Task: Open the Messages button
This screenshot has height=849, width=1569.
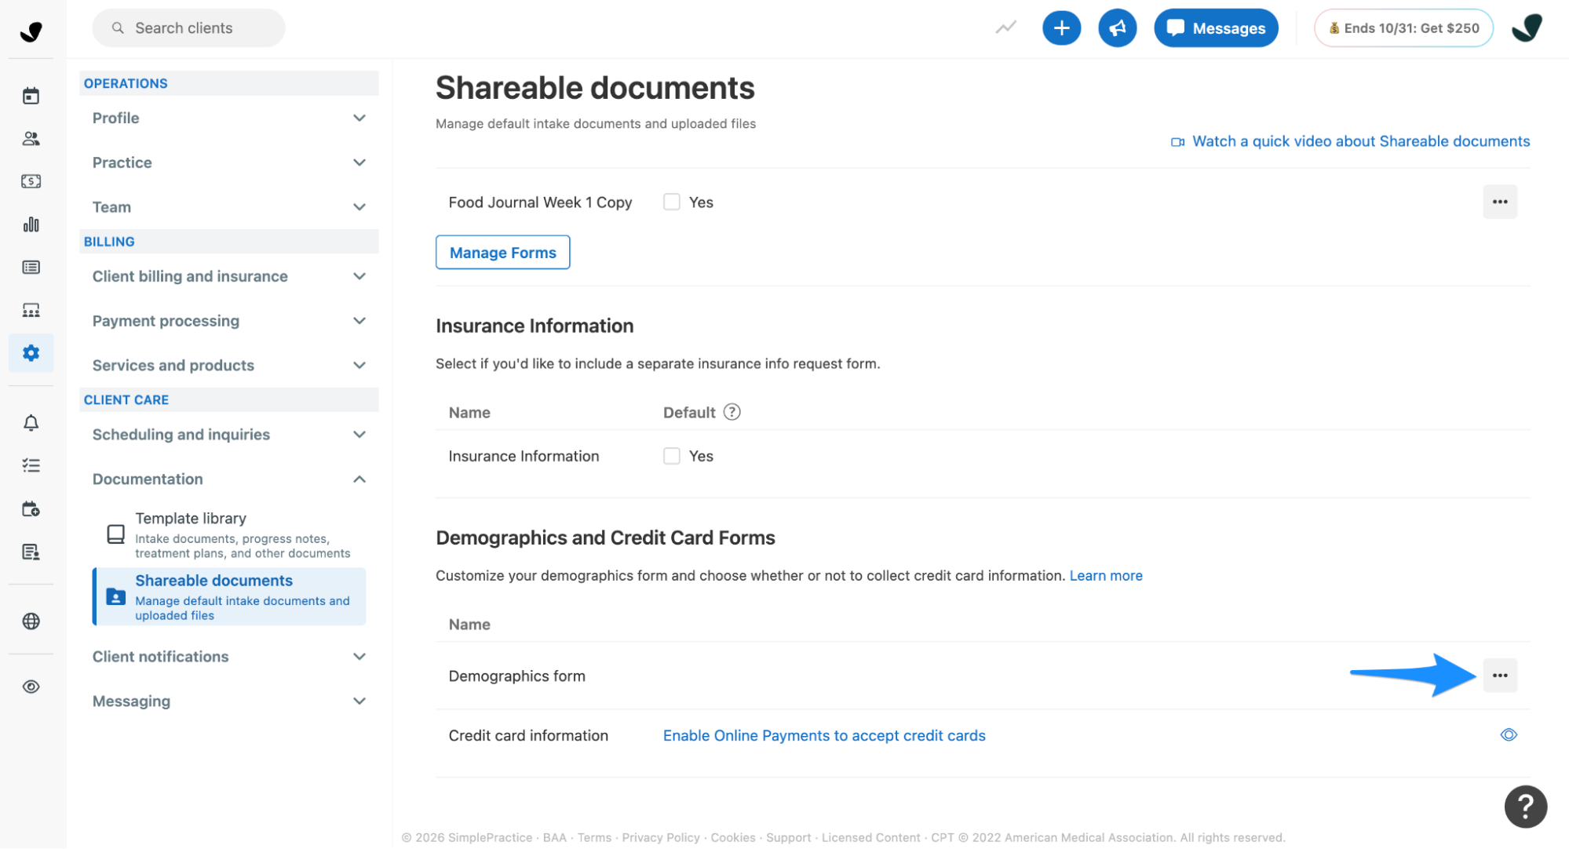Action: (1215, 28)
